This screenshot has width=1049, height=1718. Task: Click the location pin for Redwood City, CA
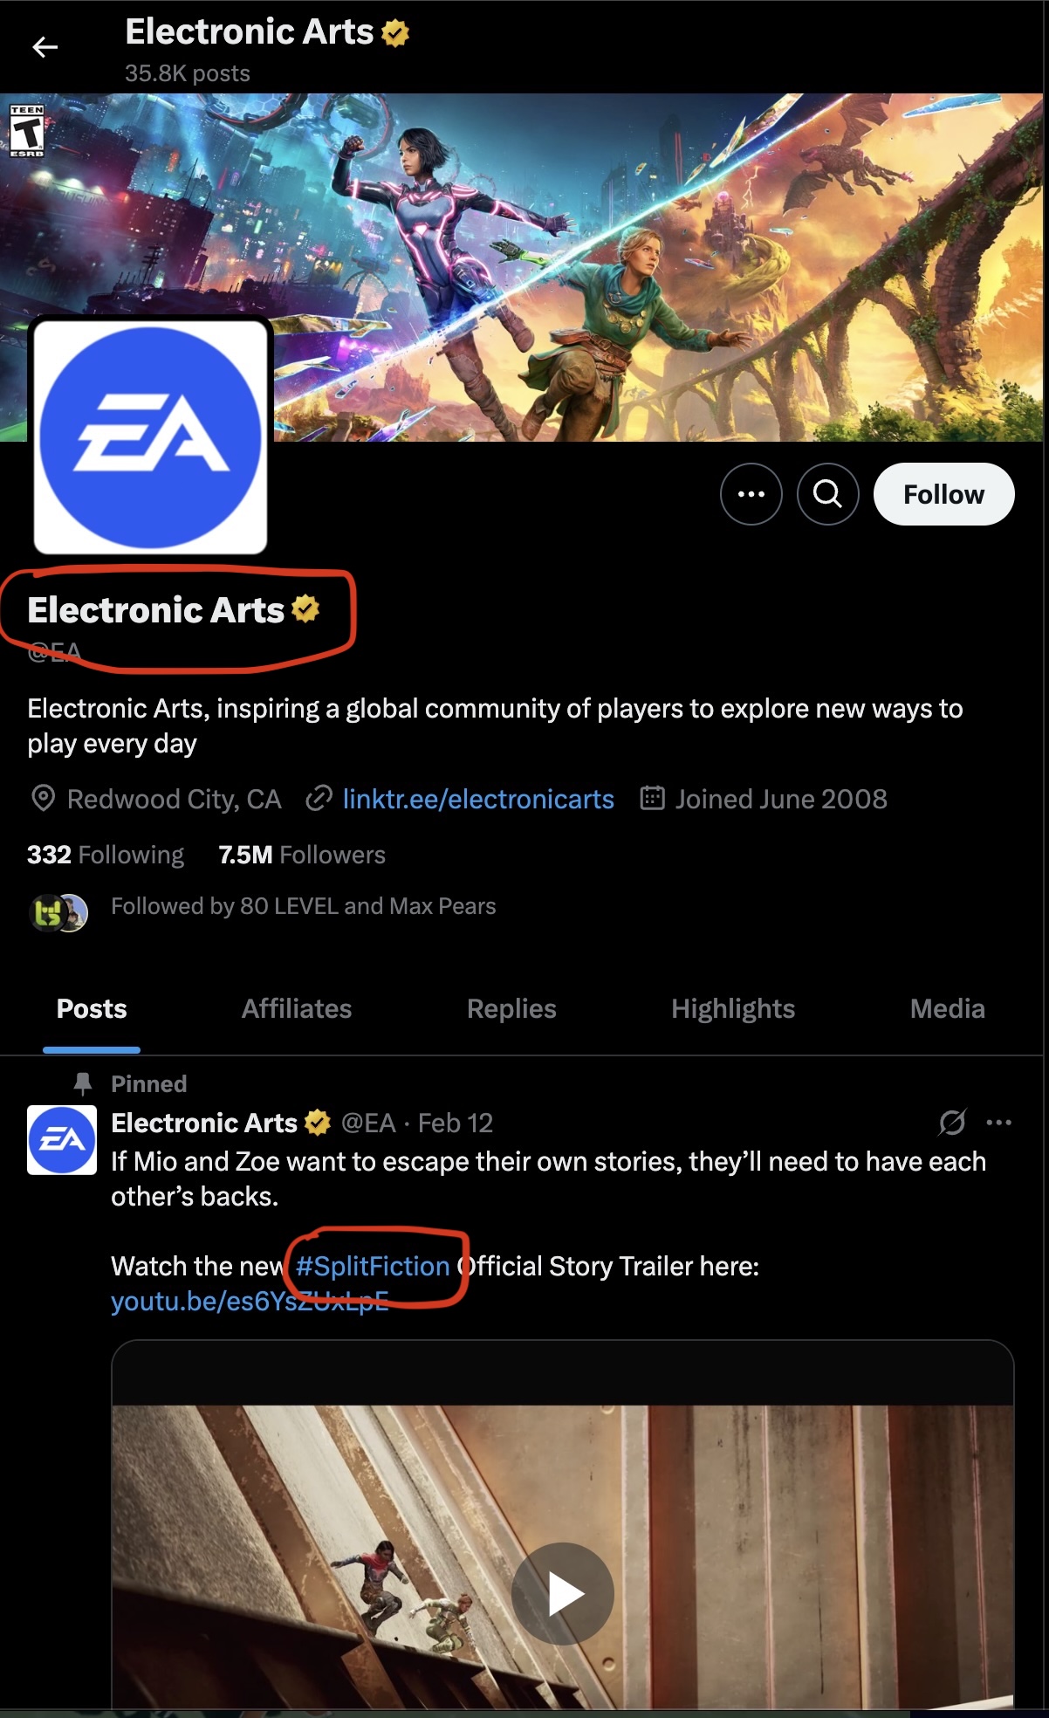point(42,799)
